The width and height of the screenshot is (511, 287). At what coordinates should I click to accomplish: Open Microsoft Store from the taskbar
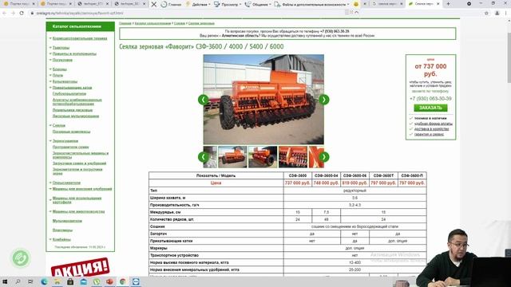coord(70,281)
